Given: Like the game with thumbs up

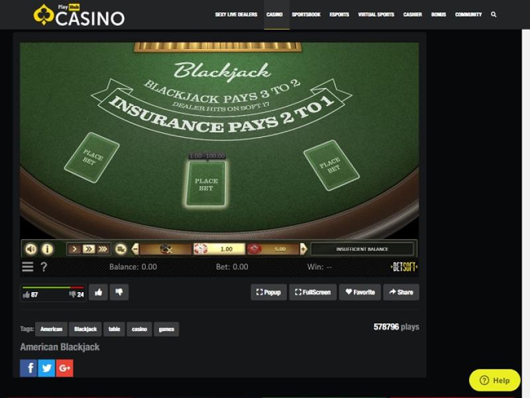Looking at the screenshot, I should tap(98, 292).
